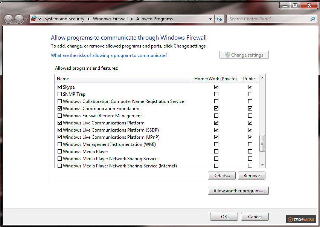Image resolution: width=320 pixels, height=227 pixels.
Task: Open the risks of allowing a program link
Action: click(x=109, y=55)
